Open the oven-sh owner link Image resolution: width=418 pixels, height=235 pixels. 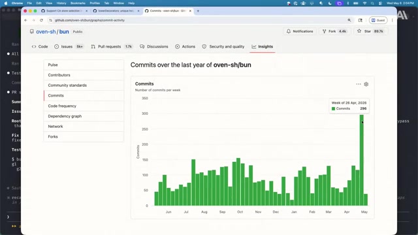tap(46, 31)
